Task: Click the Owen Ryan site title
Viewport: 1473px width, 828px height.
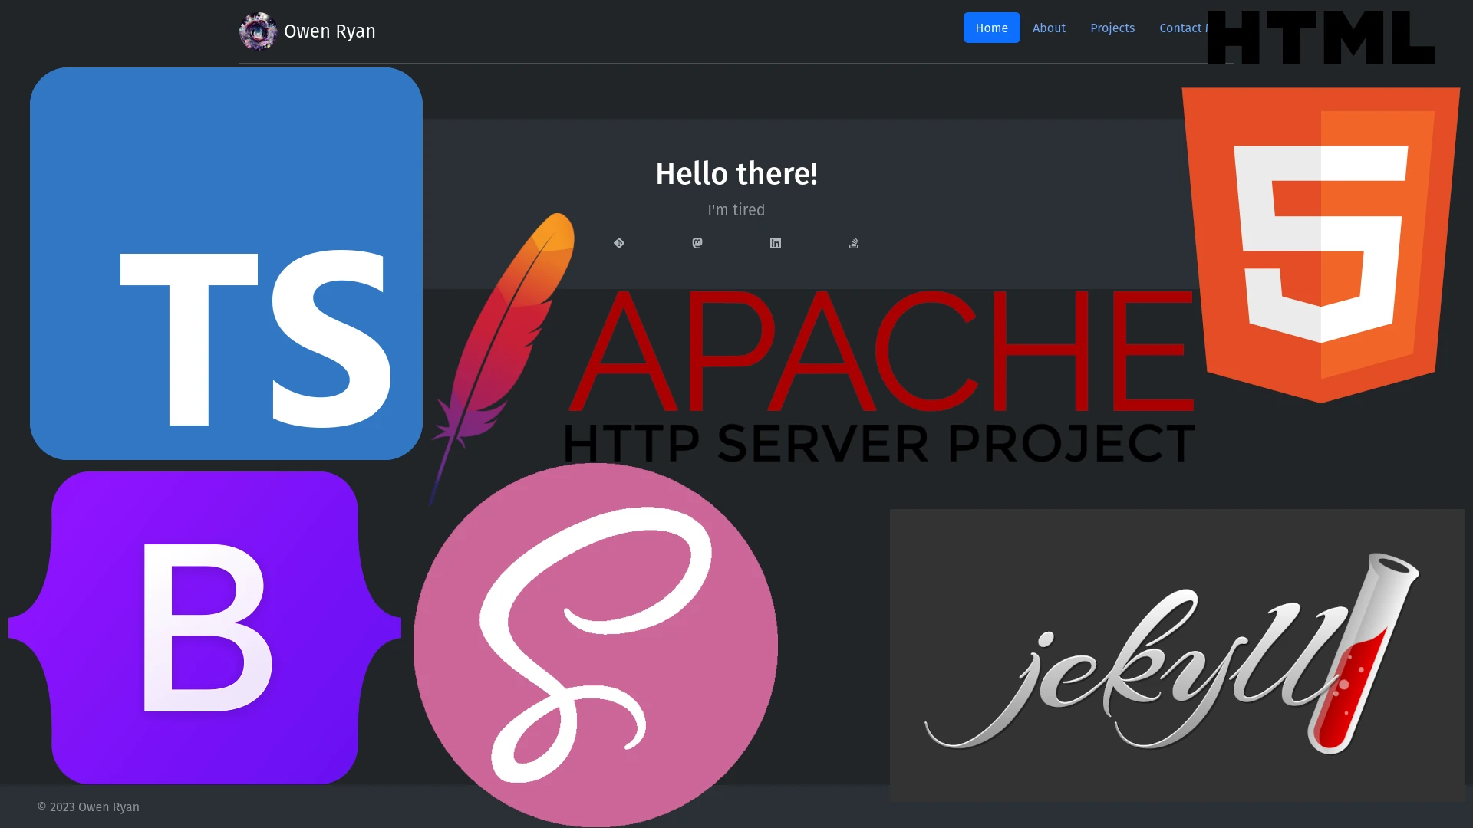Action: point(330,31)
